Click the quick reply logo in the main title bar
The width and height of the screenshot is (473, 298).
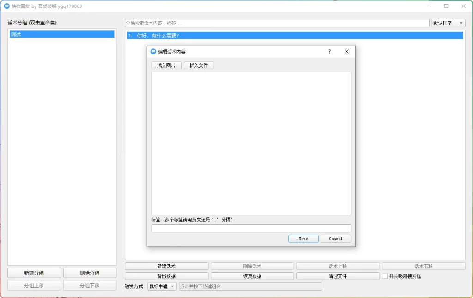[6, 6]
